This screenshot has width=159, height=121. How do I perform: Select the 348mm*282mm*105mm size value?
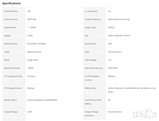pyautogui.click(x=119, y=36)
